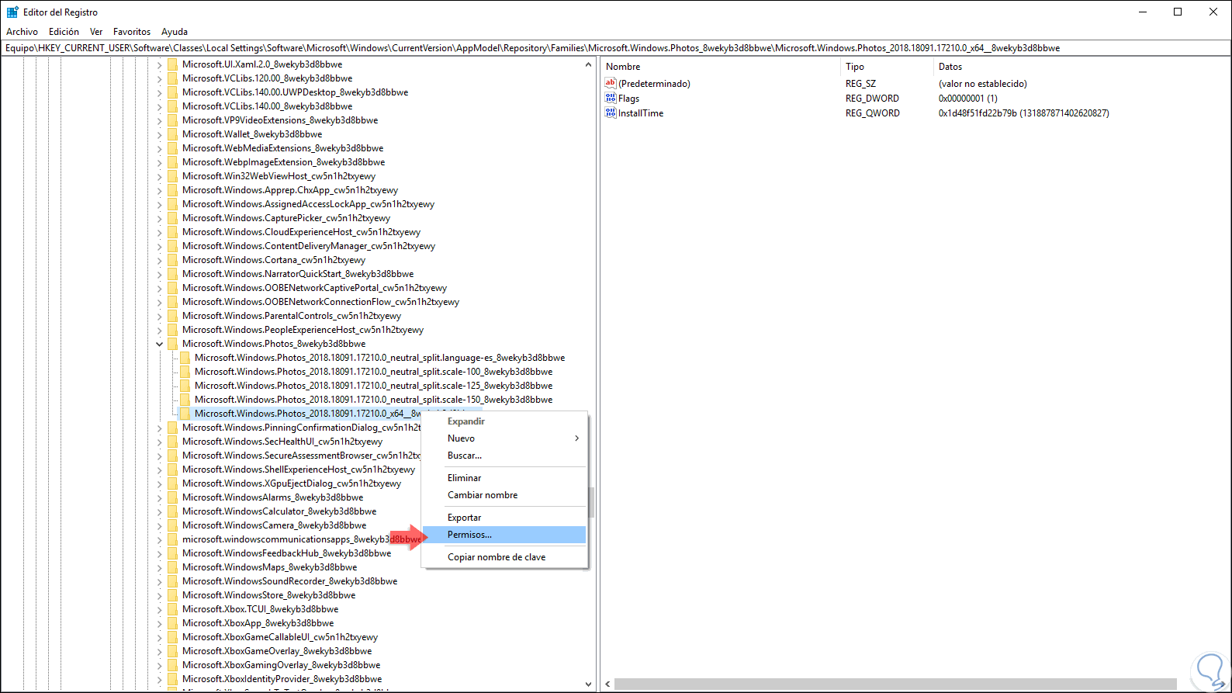Choose Exportar in the context menu

(x=504, y=518)
